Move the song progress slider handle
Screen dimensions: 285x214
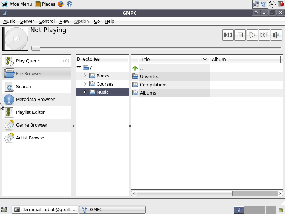pyautogui.click(x=36, y=48)
